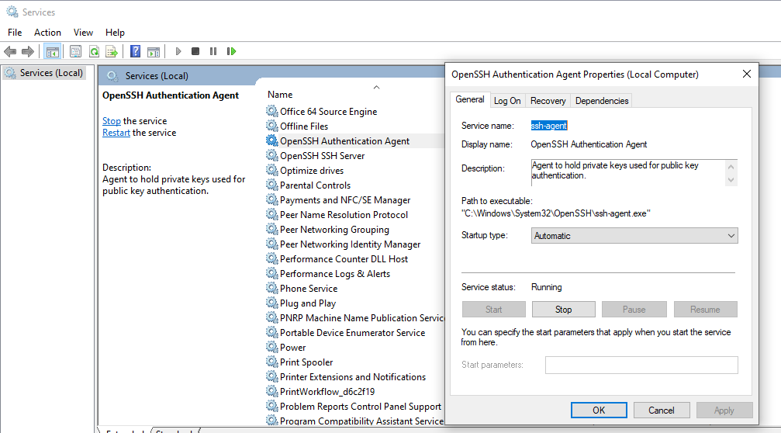Open the File menu
781x433 pixels.
[x=15, y=33]
